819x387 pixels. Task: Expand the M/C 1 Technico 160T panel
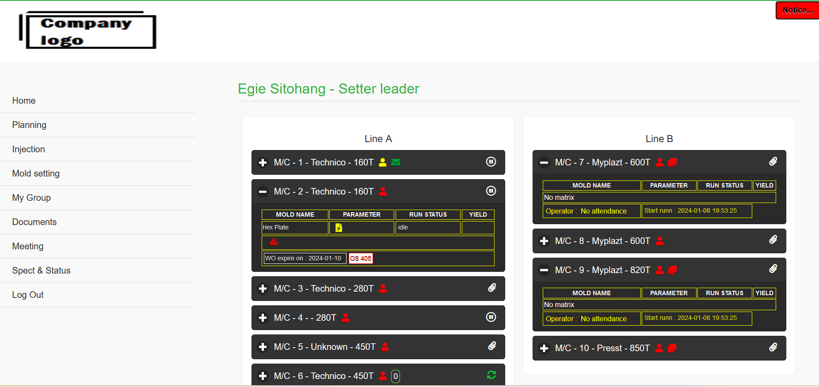tap(263, 163)
